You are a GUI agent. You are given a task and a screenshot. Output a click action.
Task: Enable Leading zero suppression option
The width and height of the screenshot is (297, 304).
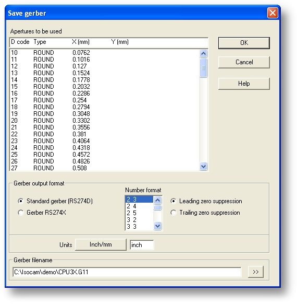coord(174,201)
